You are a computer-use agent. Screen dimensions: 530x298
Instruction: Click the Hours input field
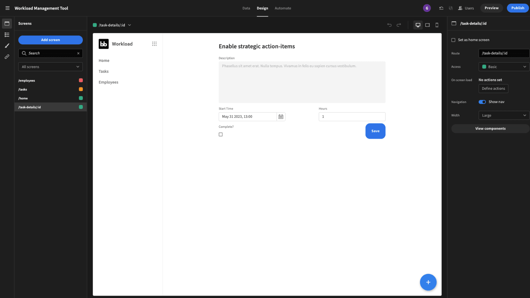point(352,117)
